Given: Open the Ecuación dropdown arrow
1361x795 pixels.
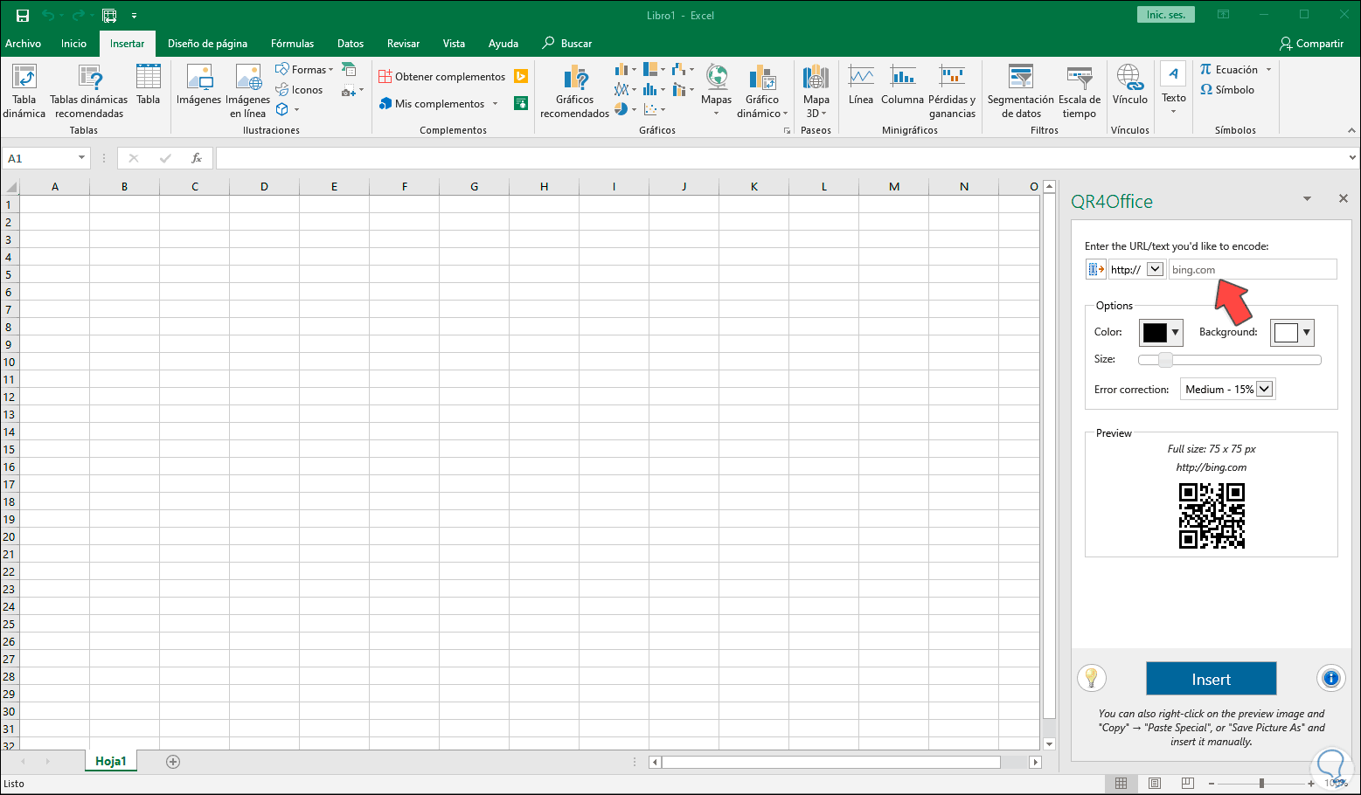Looking at the screenshot, I should coord(1268,70).
